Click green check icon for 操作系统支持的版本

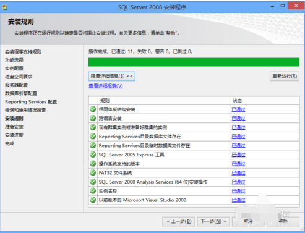click(x=93, y=164)
